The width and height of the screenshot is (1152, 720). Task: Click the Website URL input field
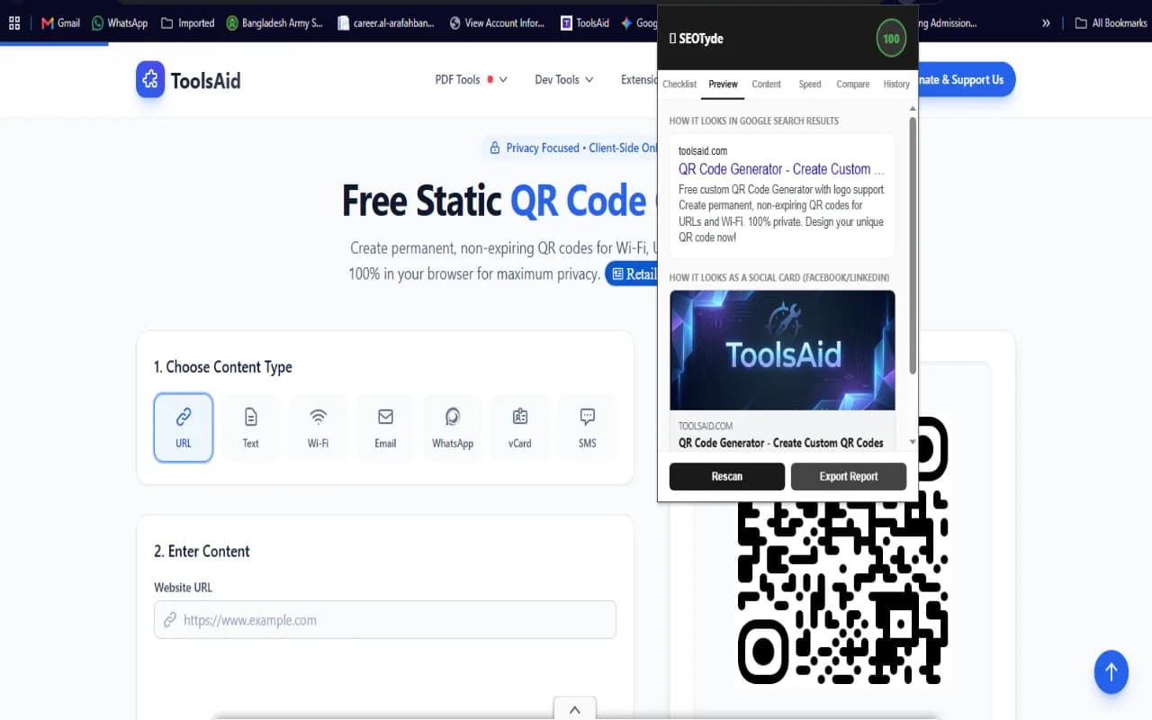pyautogui.click(x=385, y=619)
